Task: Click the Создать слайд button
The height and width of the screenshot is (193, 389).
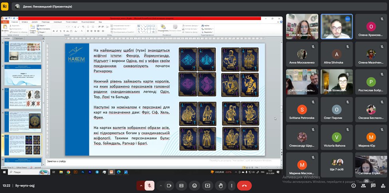Action: (x=32, y=29)
